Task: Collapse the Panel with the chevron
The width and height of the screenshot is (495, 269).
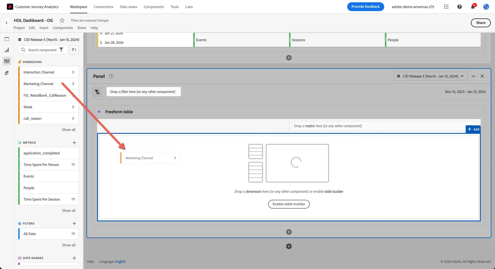Action: pyautogui.click(x=473, y=76)
